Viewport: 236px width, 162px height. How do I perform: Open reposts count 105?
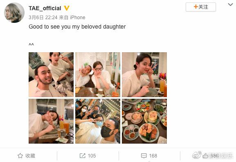click(92, 156)
